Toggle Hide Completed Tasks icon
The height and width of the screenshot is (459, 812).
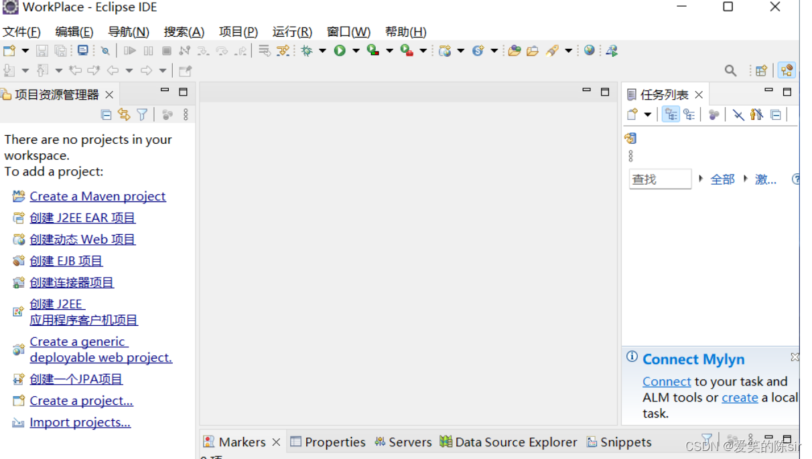(738, 114)
